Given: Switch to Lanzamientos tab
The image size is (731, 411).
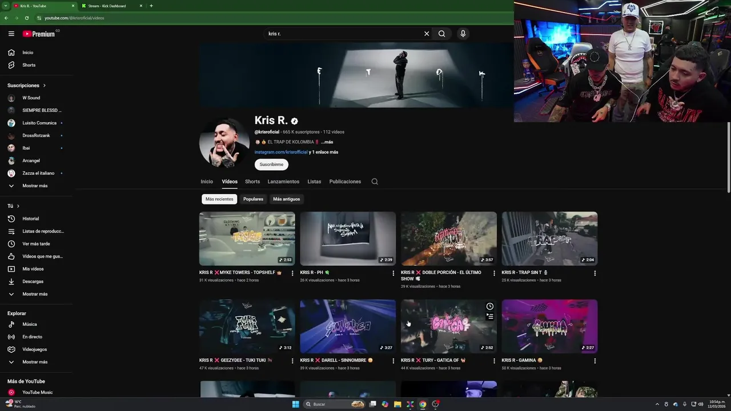Looking at the screenshot, I should (283, 182).
